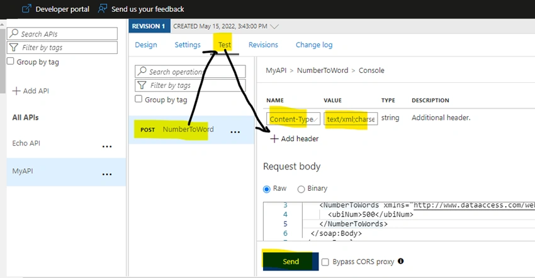Click the NumberToWords xmlns line in editor
This screenshot has height=278, width=535.
click(x=427, y=205)
